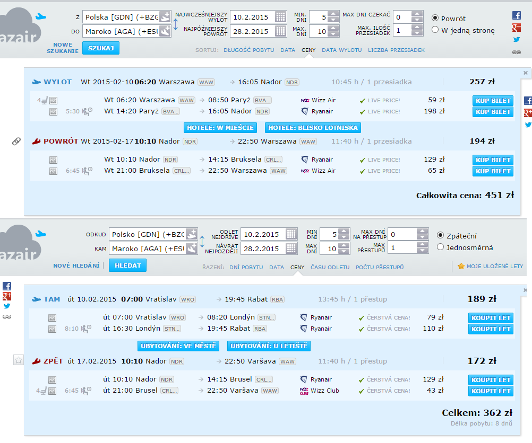Open calendar for Czech earliest departure date
This screenshot has width=532, height=443.
click(x=291, y=234)
